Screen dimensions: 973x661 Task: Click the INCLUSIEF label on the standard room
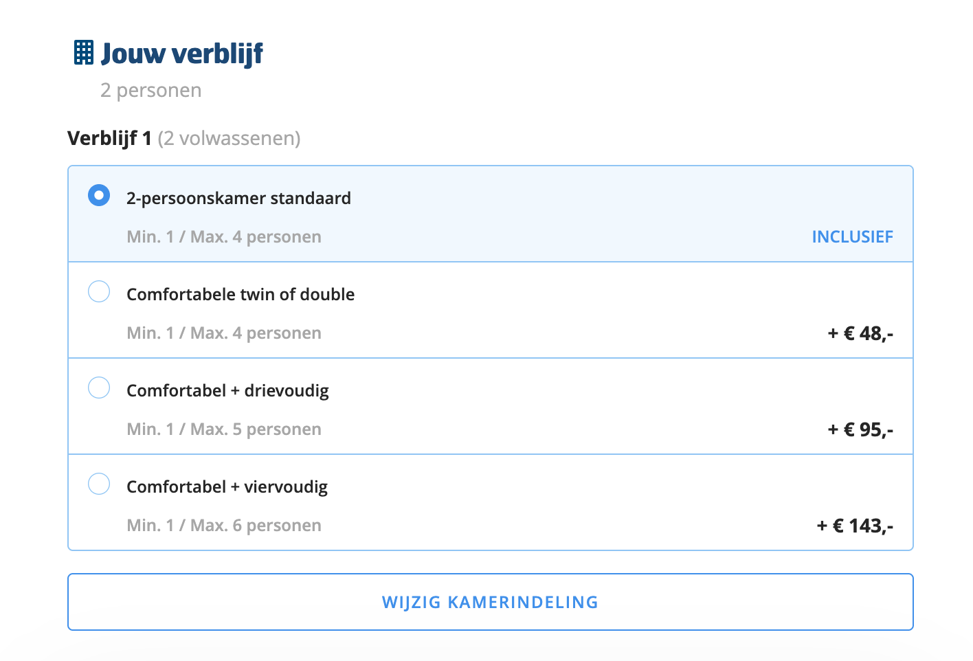click(x=852, y=237)
